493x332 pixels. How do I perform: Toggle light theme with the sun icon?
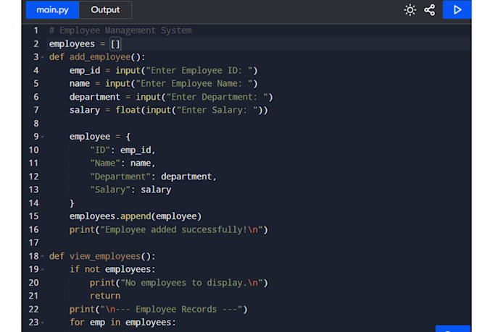[410, 10]
